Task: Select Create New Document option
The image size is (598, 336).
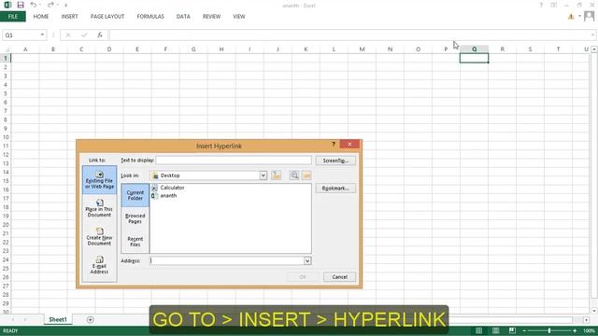Action: coord(100,236)
